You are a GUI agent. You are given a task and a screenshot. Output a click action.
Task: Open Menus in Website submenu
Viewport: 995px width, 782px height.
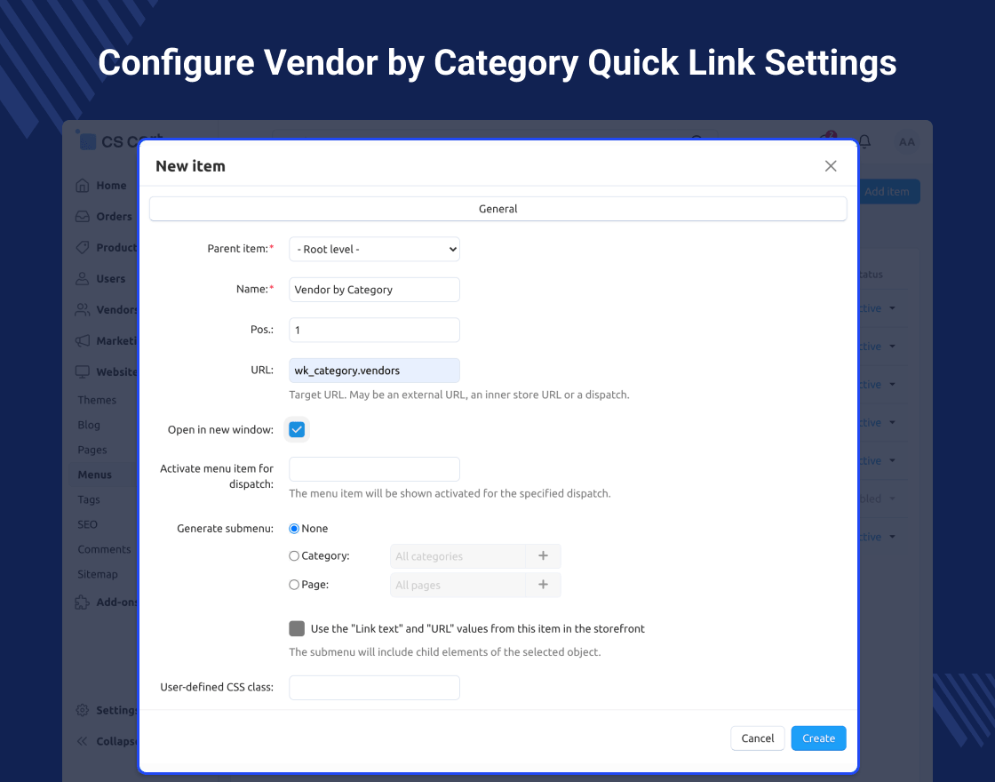coord(94,475)
